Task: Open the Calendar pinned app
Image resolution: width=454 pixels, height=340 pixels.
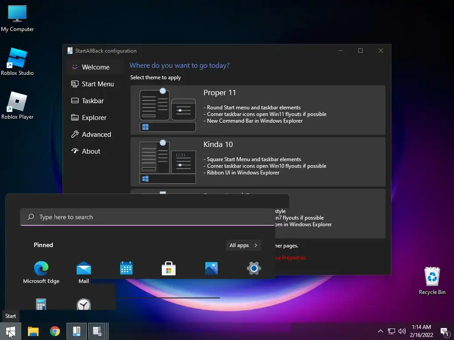Action: click(126, 268)
